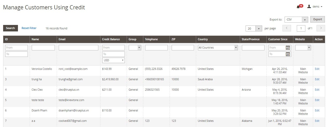Image resolution: width=328 pixels, height=127 pixels.
Task: Click the Search button
Action: tap(10, 28)
